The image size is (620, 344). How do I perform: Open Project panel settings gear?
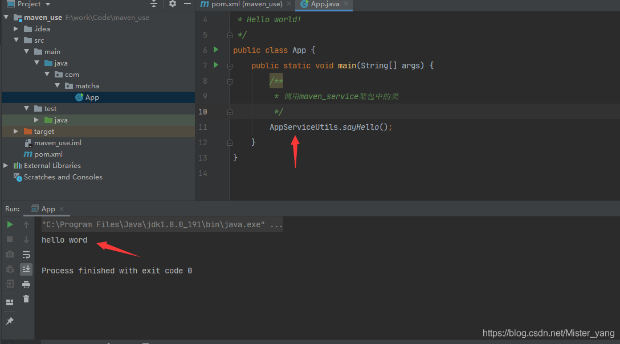(x=173, y=4)
